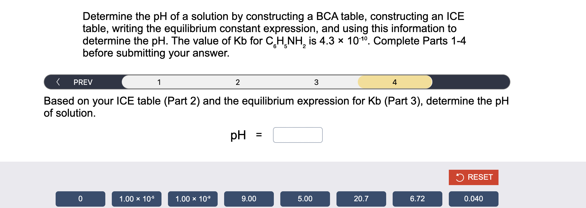Click the step progress bar
The image size is (586, 208).
[x=277, y=82]
